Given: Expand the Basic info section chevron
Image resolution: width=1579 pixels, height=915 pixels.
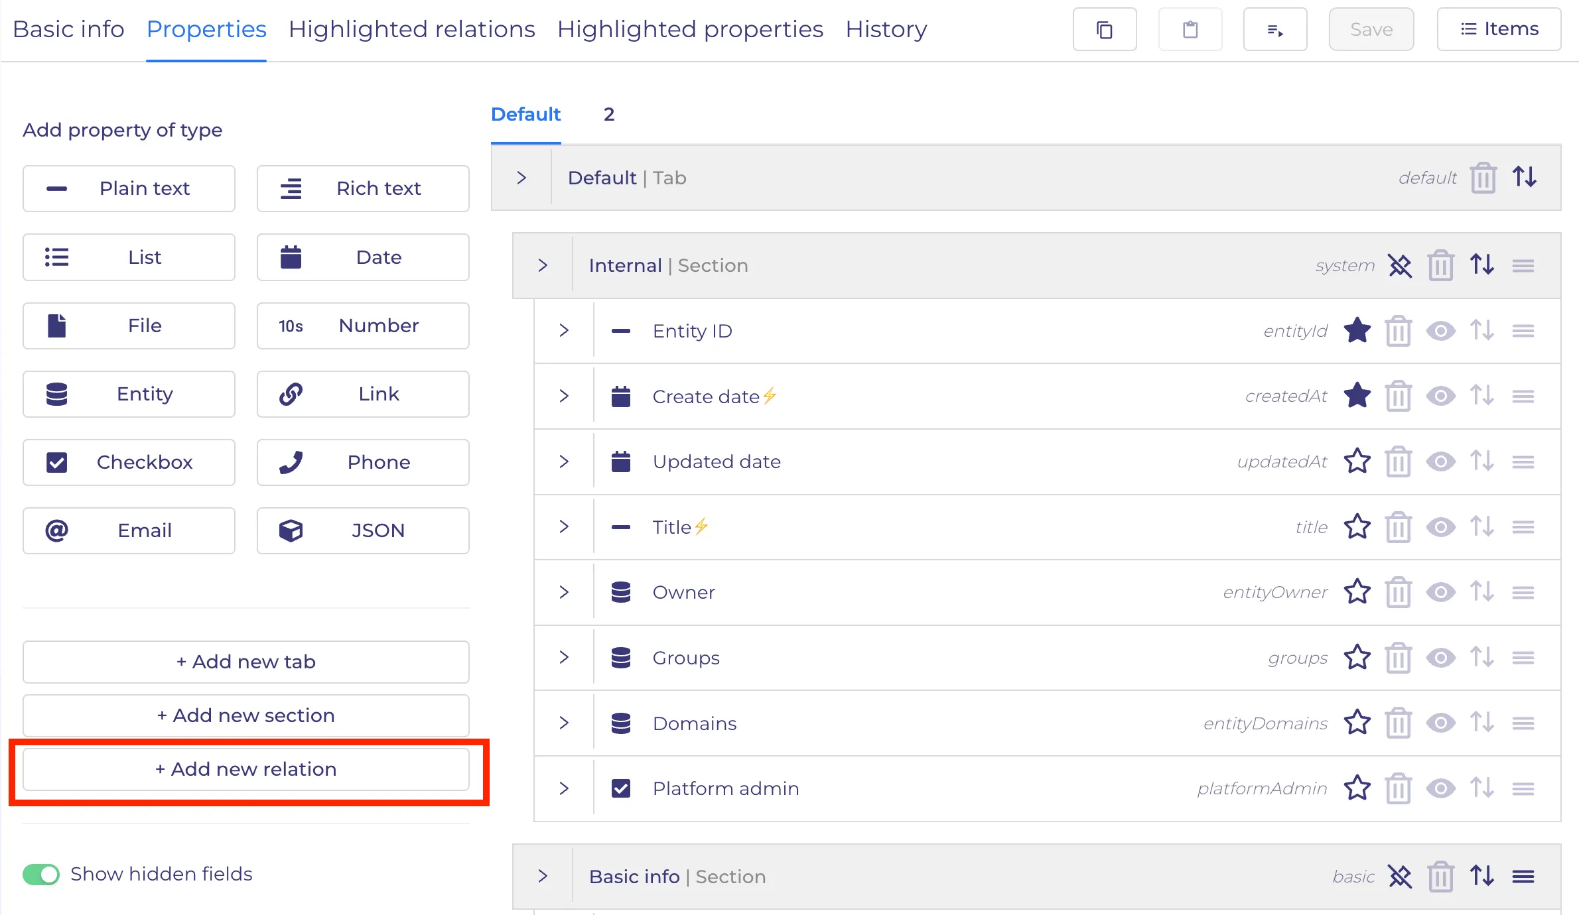Looking at the screenshot, I should click(543, 876).
